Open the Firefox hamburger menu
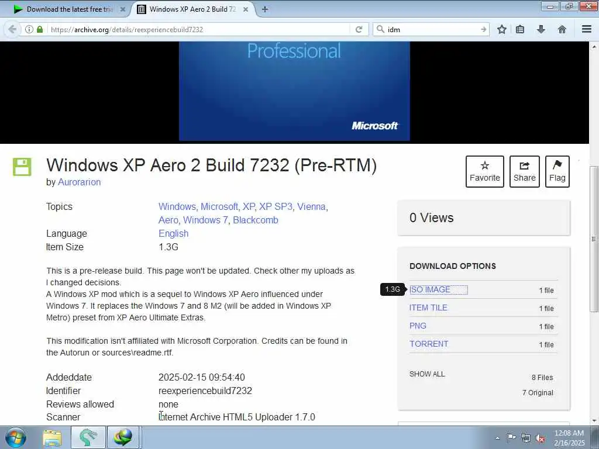Screen dimensions: 599x449 click(587, 29)
